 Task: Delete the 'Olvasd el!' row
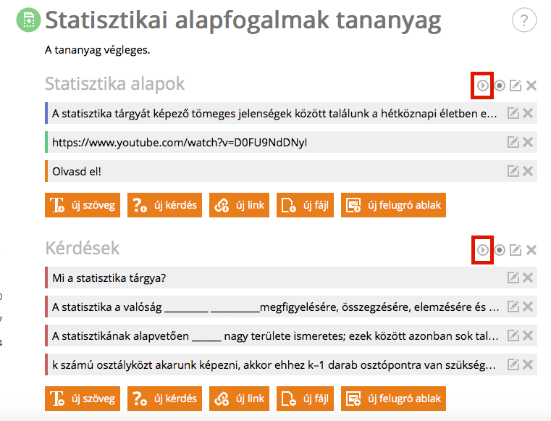click(528, 171)
